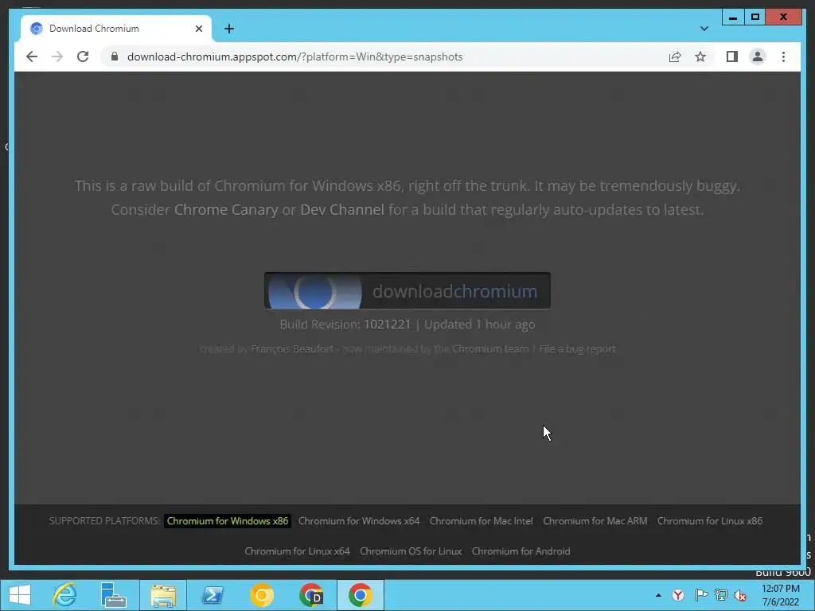
Task: Go back using the browser back arrow
Action: point(32,56)
